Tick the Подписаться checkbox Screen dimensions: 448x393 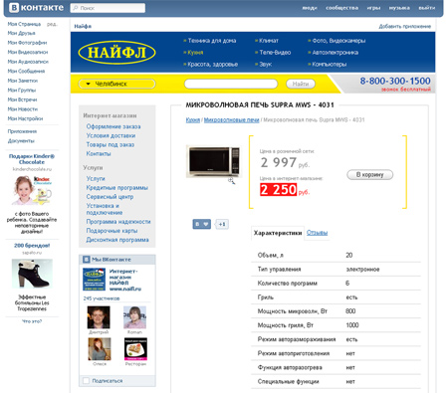point(87,381)
